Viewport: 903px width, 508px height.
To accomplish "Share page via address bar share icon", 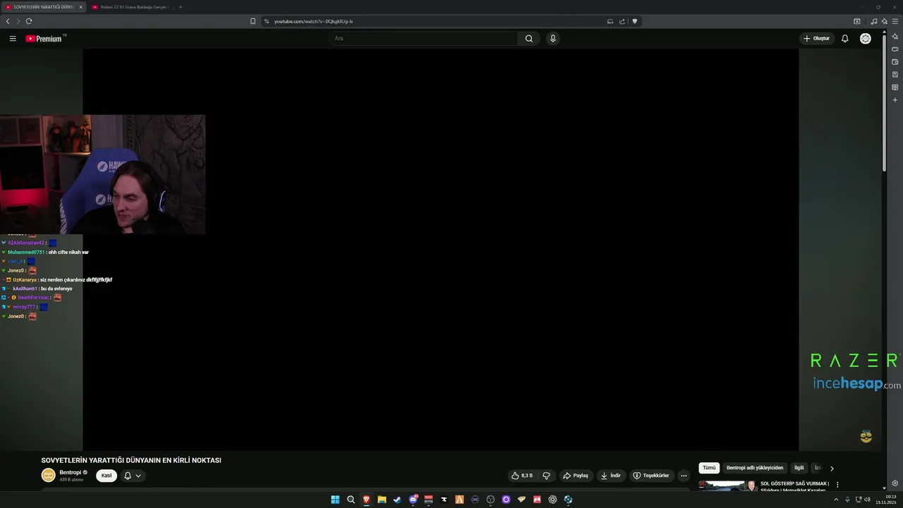I will coord(622,21).
